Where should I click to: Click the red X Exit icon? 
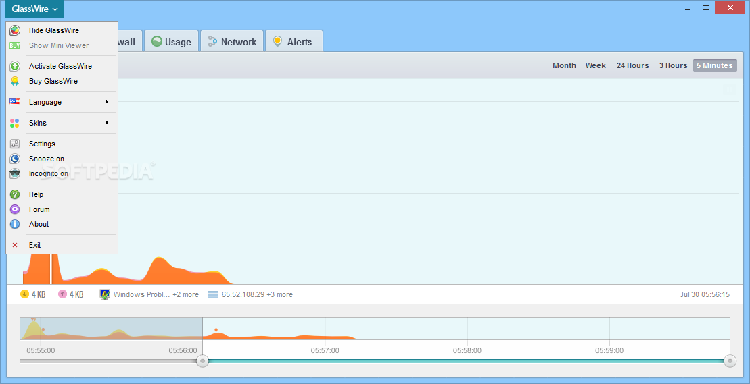tap(15, 245)
